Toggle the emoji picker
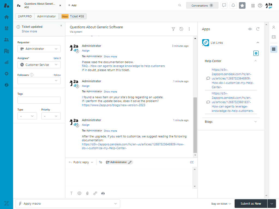 [x=79, y=193]
